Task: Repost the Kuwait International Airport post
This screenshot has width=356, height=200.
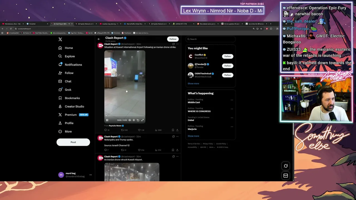Action: tap(124, 130)
